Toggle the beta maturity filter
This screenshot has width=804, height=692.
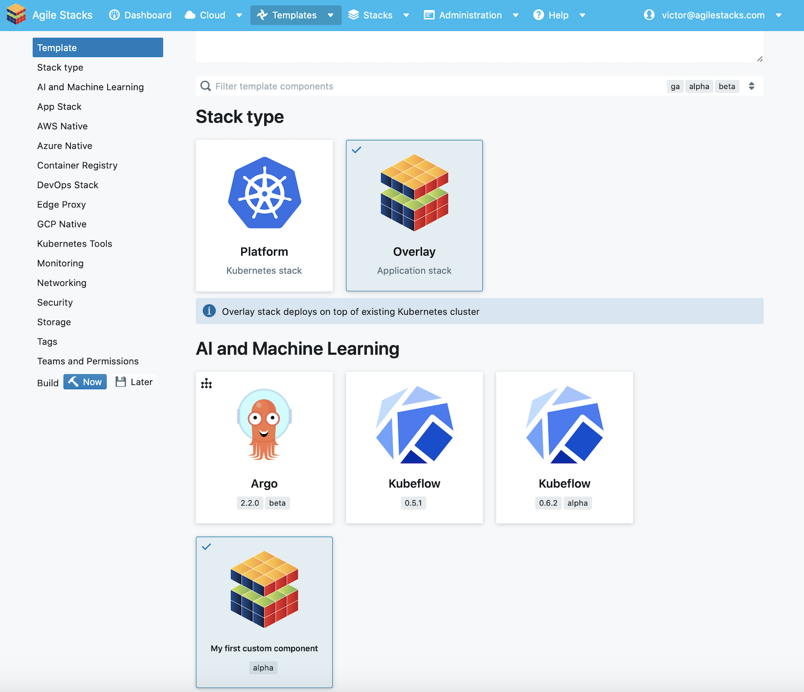click(x=727, y=86)
